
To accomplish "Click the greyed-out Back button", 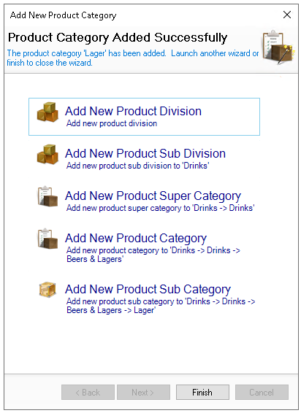I will click(x=88, y=393).
